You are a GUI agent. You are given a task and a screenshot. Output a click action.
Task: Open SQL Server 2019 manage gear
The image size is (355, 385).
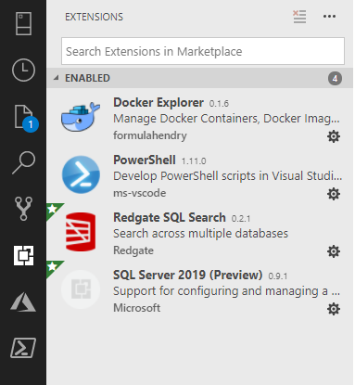[334, 309]
